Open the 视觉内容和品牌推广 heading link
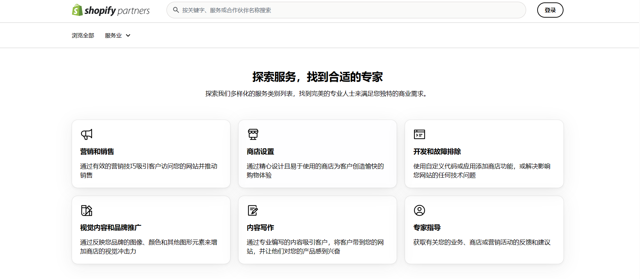 tap(111, 227)
